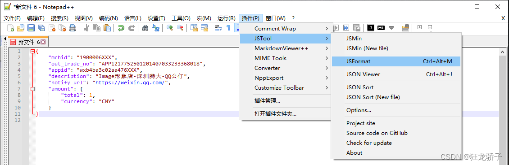Click Source code on GitHub entry

[x=396, y=133]
